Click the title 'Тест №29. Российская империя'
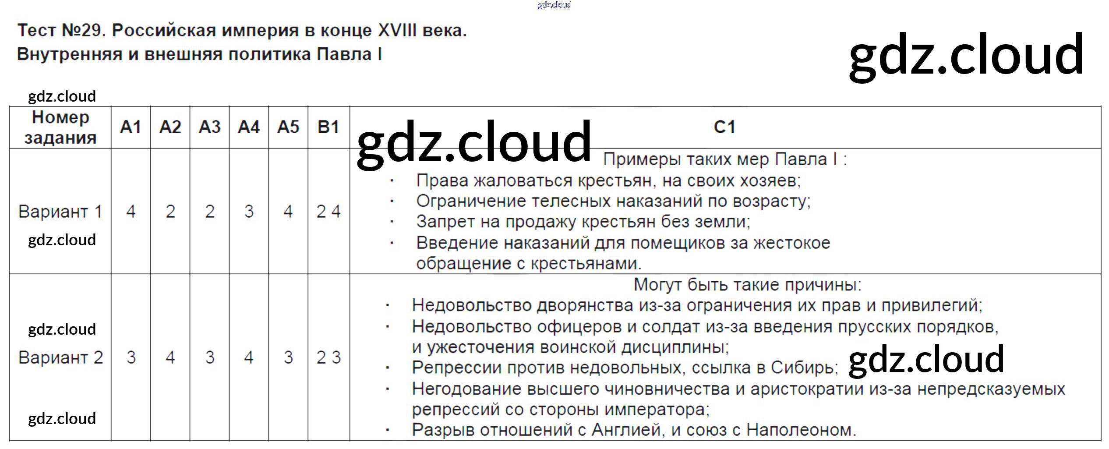The image size is (1109, 449). point(242,31)
